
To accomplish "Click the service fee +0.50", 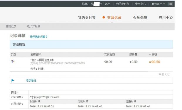I will point(134,62).
